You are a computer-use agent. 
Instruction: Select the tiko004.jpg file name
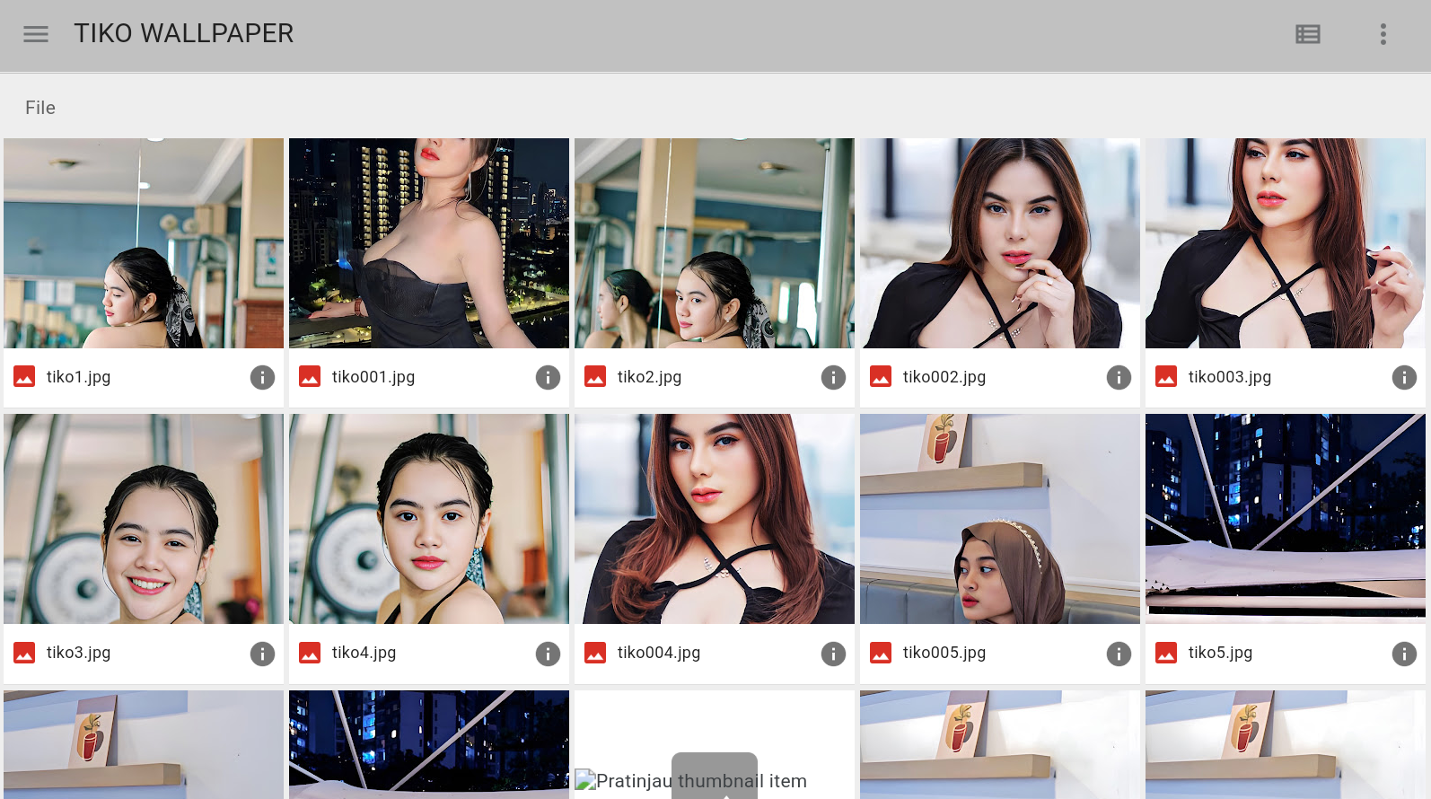pos(659,653)
